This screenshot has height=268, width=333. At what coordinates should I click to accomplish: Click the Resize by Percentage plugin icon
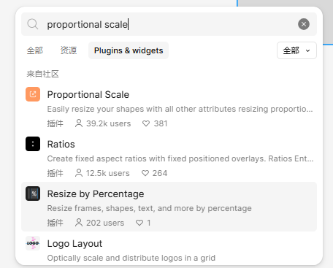click(x=33, y=194)
